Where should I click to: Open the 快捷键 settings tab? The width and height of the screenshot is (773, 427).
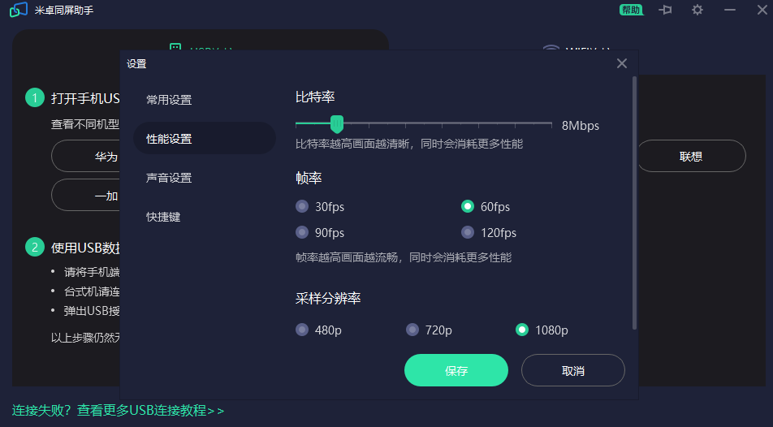[x=163, y=217]
